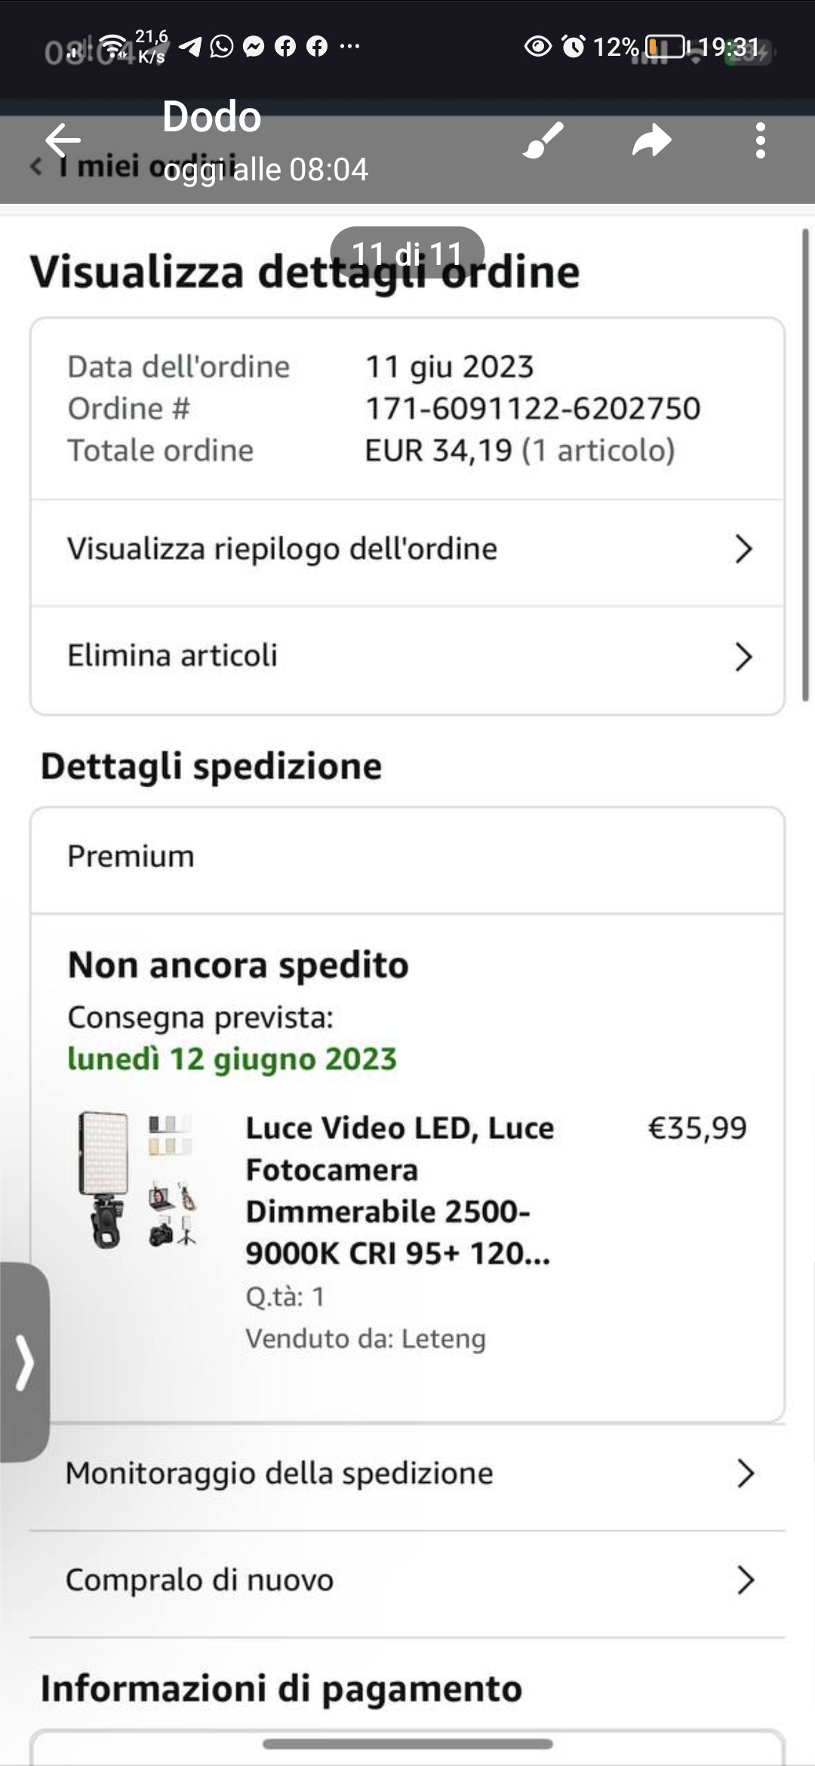The height and width of the screenshot is (1766, 815).
Task: Tap the order number 171-6091122-6202750
Action: pyautogui.click(x=533, y=408)
